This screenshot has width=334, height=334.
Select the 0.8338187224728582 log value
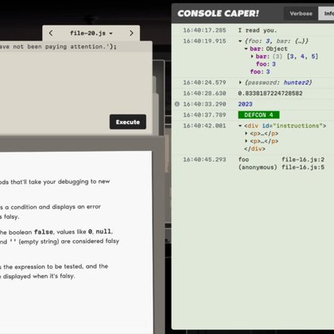pos(270,93)
